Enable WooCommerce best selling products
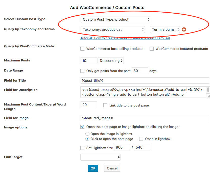This screenshot has width=214, height=175. pyautogui.click(x=82, y=49)
